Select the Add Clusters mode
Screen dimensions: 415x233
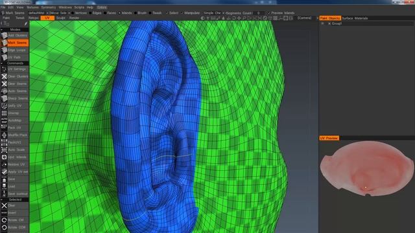14,35
